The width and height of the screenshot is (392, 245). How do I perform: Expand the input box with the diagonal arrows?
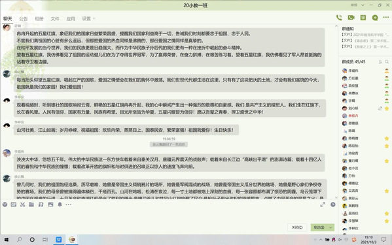tap(323, 204)
